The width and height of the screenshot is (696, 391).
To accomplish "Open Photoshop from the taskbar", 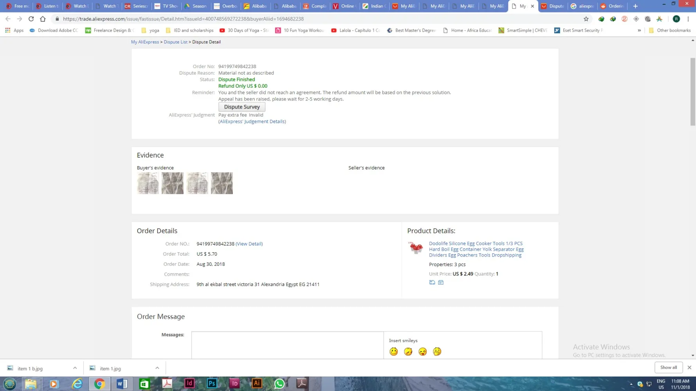I will pos(212,384).
